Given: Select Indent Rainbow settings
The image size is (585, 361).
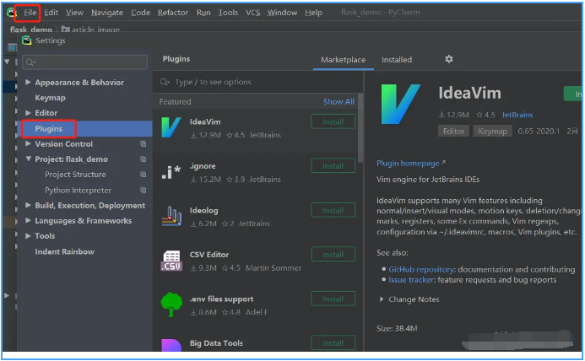Looking at the screenshot, I should [64, 251].
